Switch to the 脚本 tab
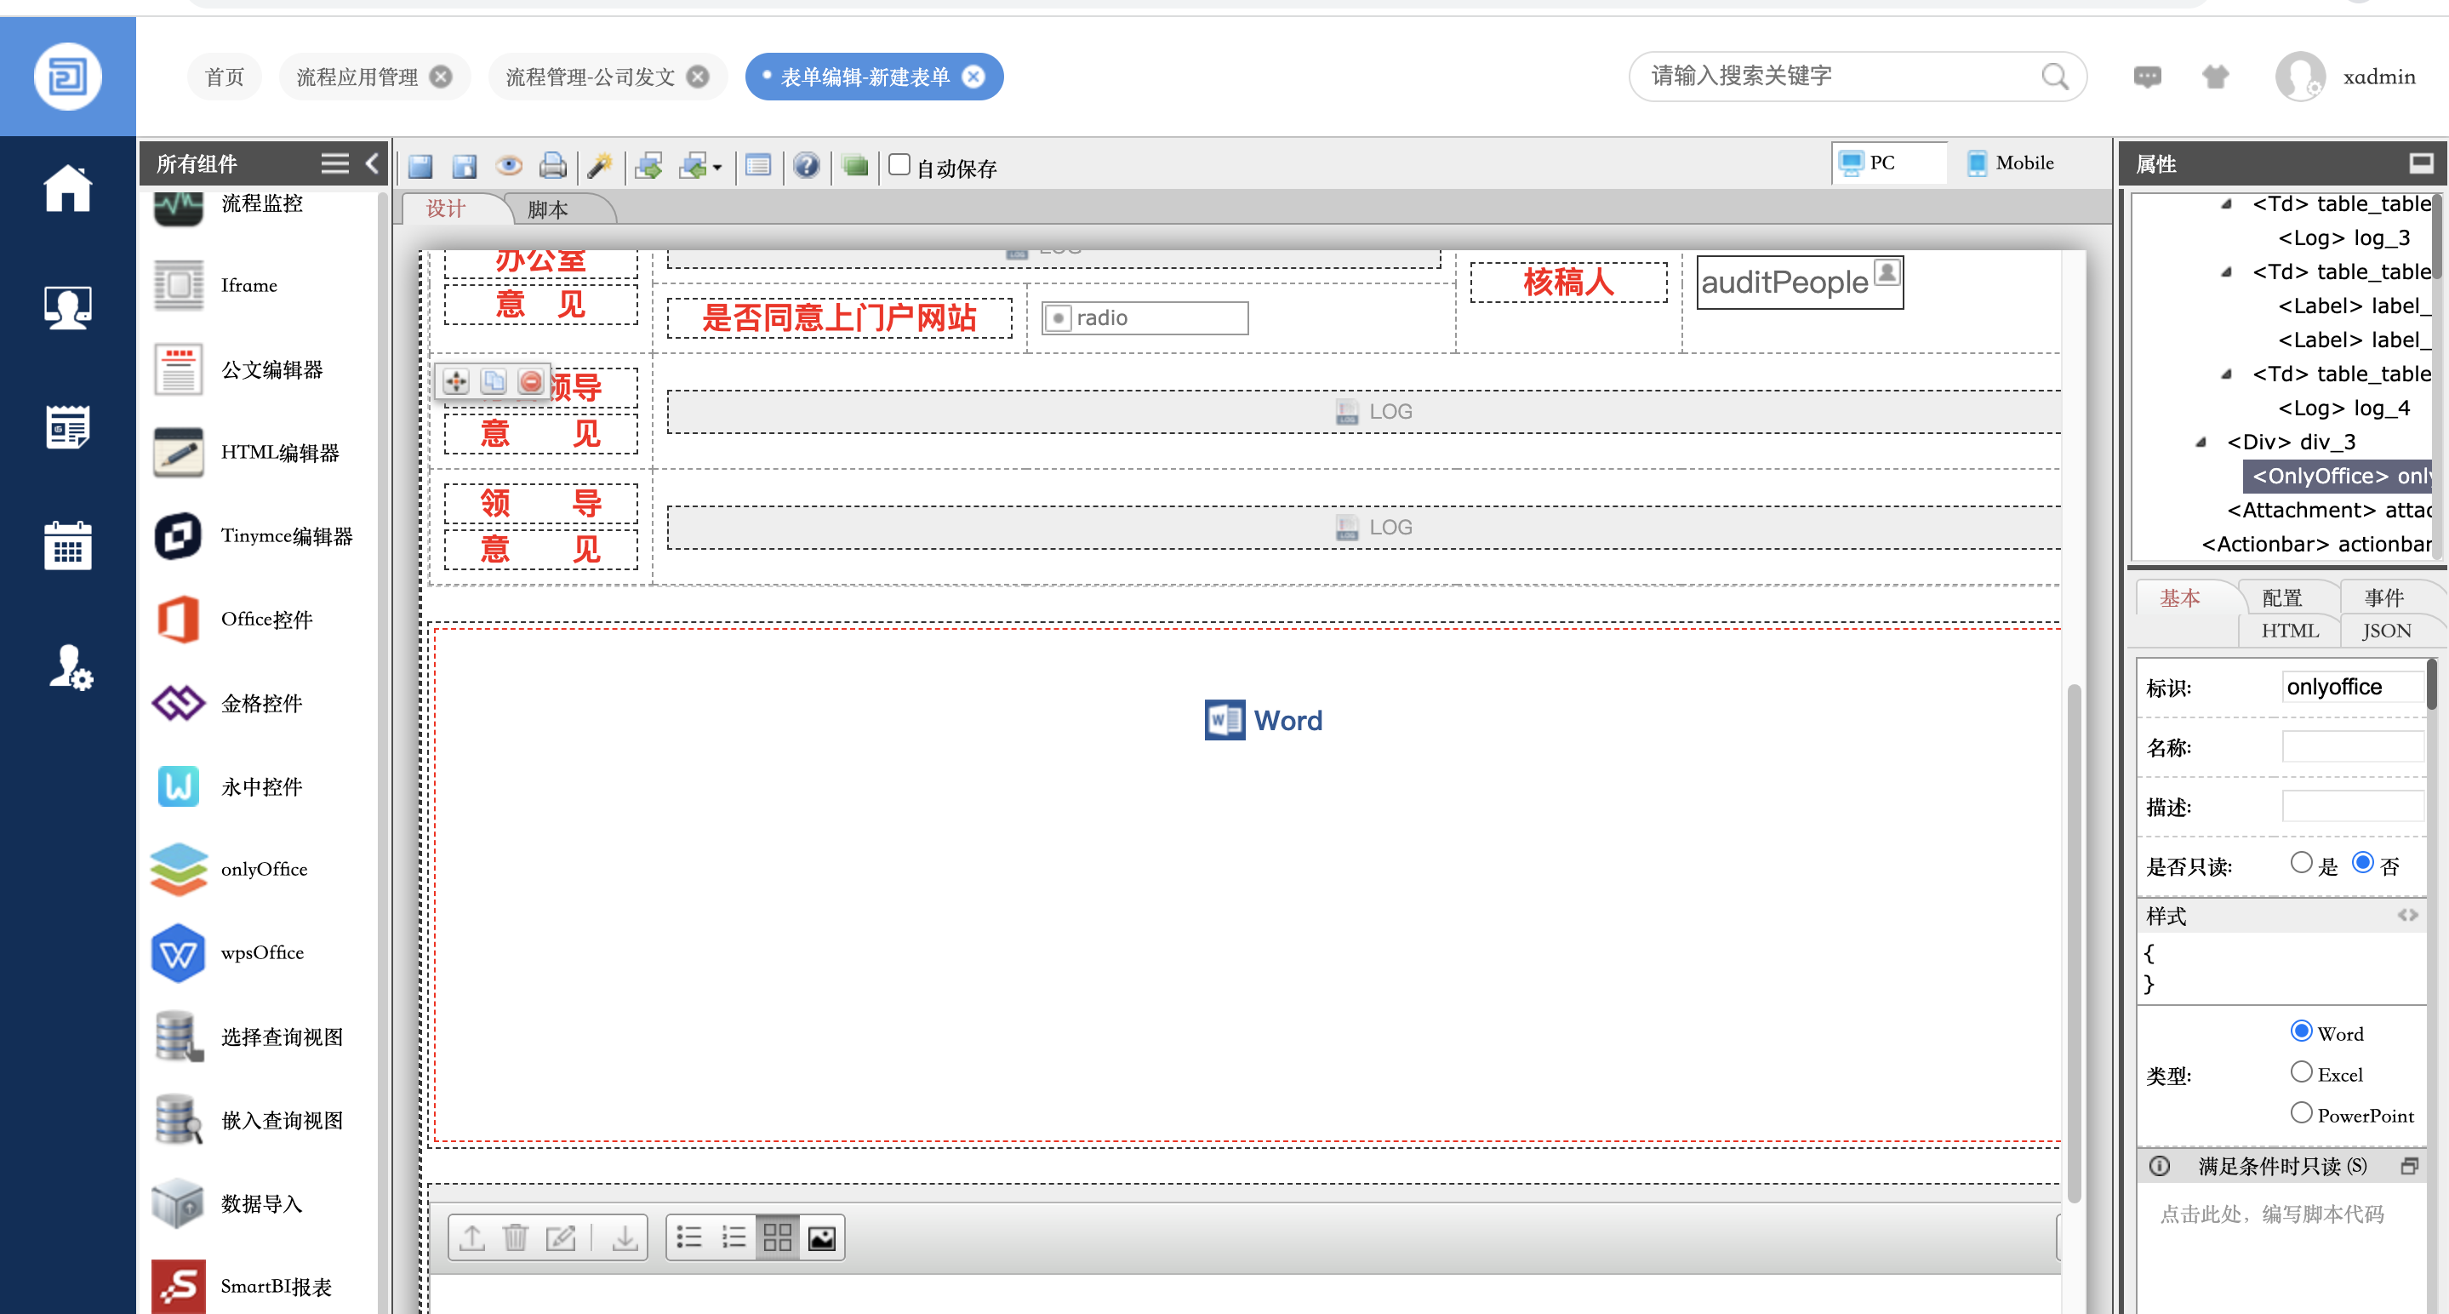Viewport: 2449px width, 1314px height. (x=548, y=209)
